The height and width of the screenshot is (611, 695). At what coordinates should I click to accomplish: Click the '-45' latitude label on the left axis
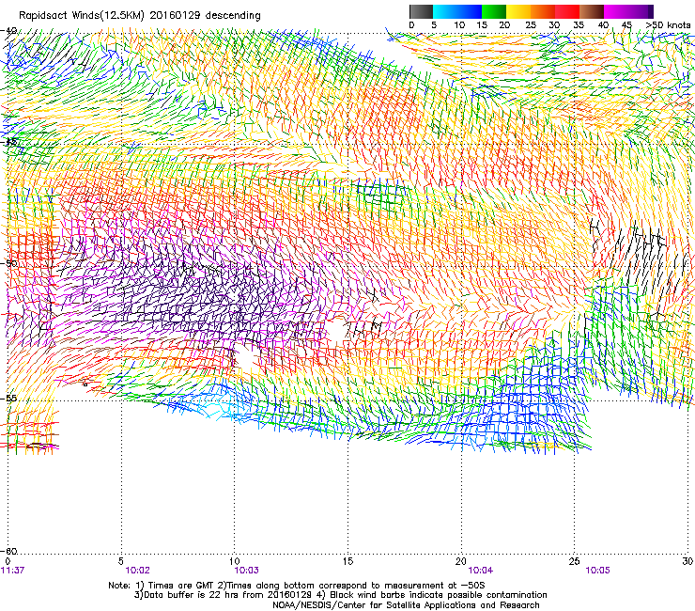[x=9, y=143]
